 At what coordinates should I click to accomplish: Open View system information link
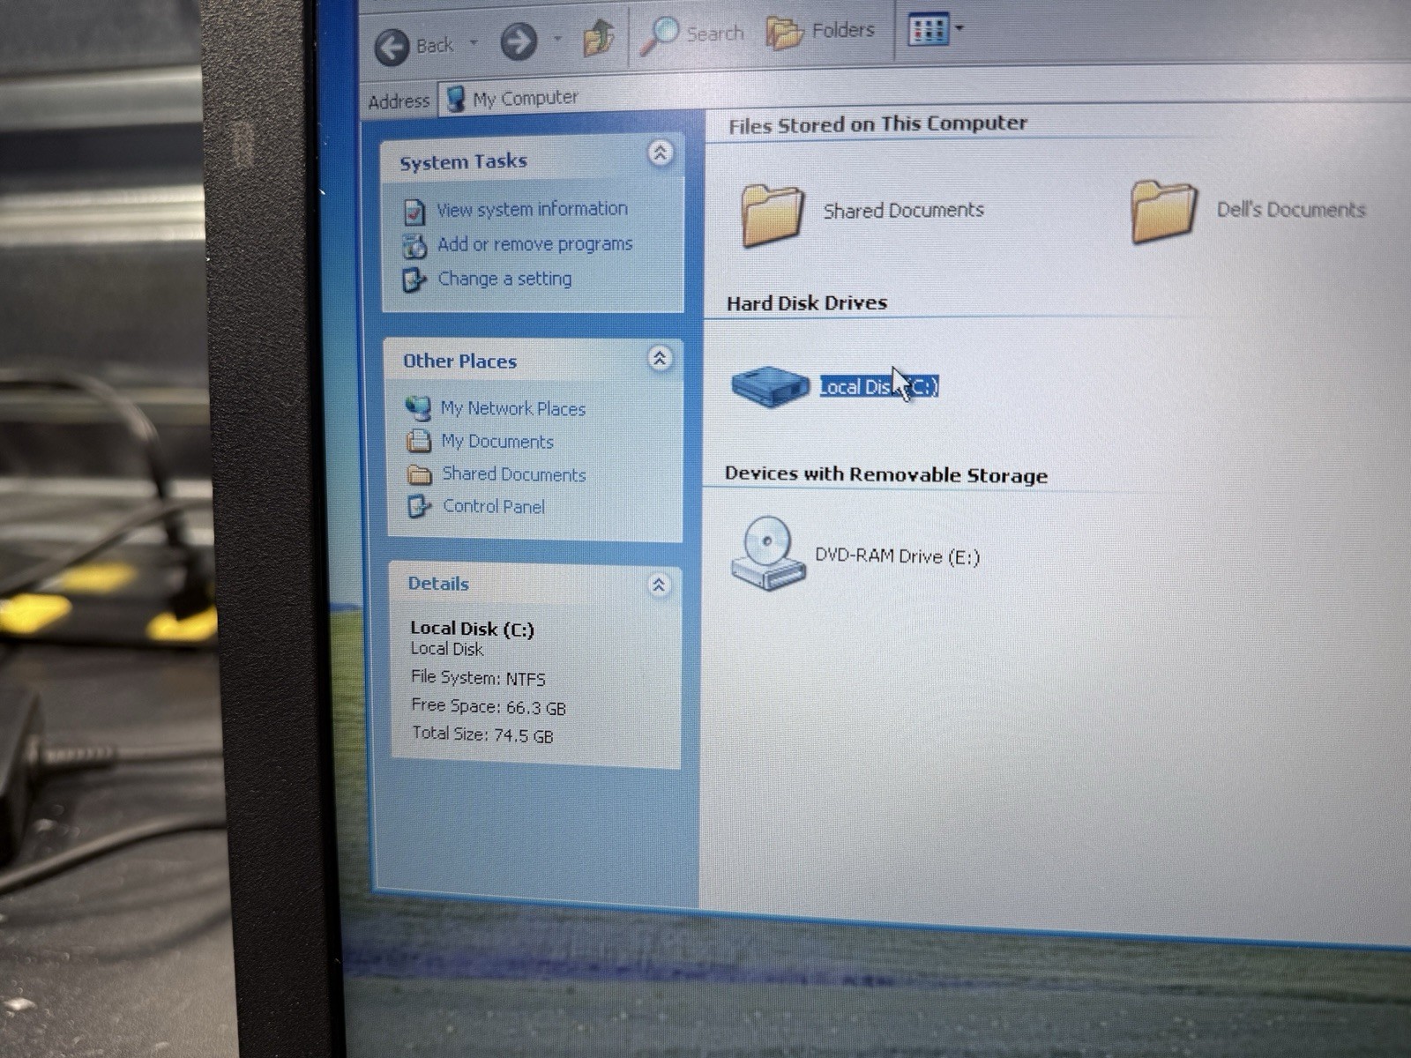(x=532, y=209)
